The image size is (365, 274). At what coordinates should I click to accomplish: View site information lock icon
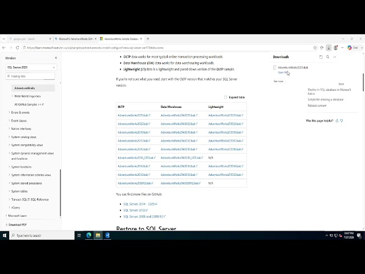(x=25, y=47)
